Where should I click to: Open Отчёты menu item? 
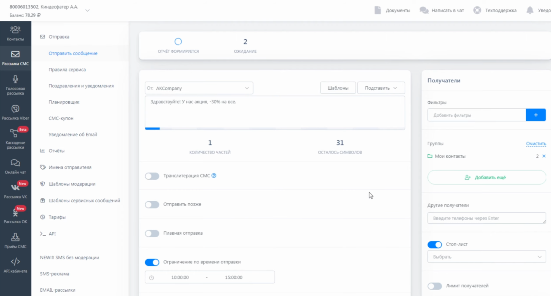[57, 151]
